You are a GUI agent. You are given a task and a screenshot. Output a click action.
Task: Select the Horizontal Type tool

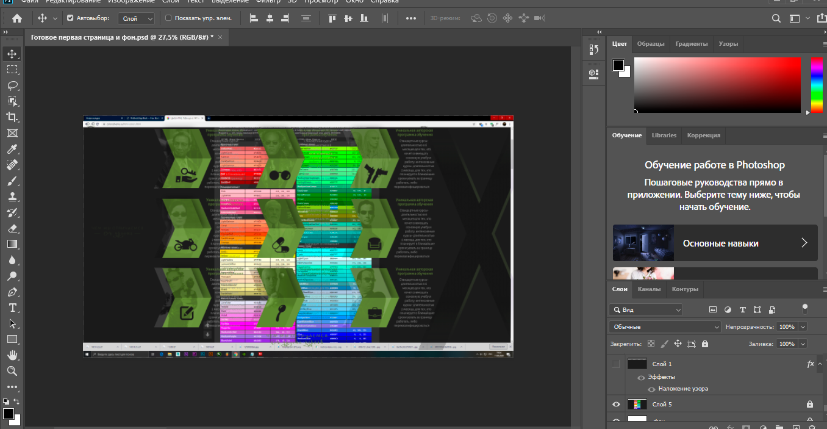[12, 308]
